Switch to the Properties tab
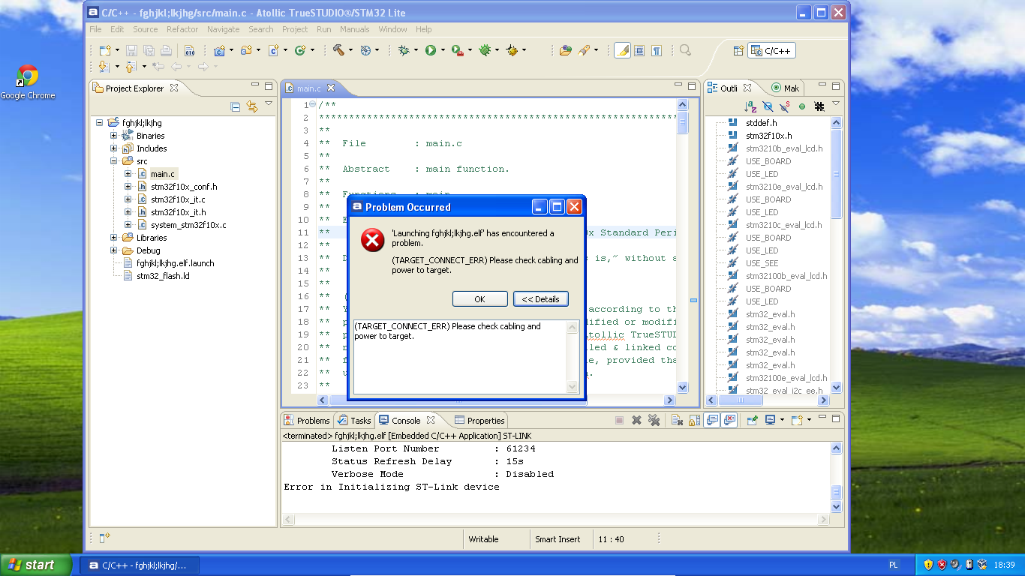 point(479,421)
